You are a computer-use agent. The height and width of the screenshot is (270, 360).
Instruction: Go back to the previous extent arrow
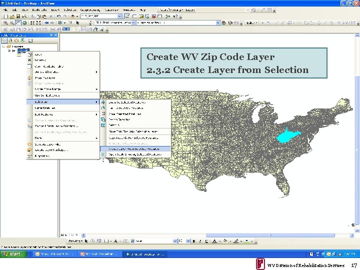[x=46, y=22]
